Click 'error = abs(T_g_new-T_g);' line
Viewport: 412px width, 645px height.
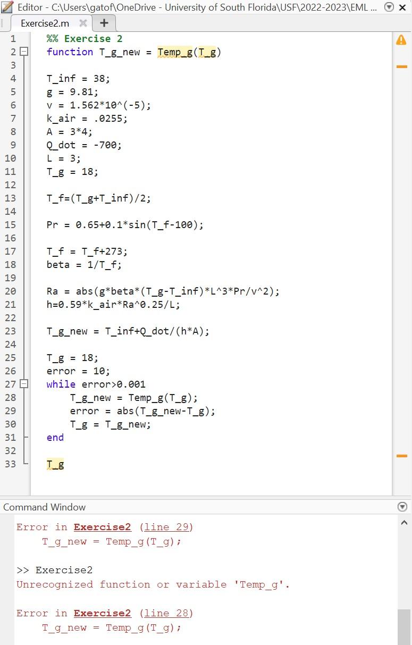pos(143,411)
